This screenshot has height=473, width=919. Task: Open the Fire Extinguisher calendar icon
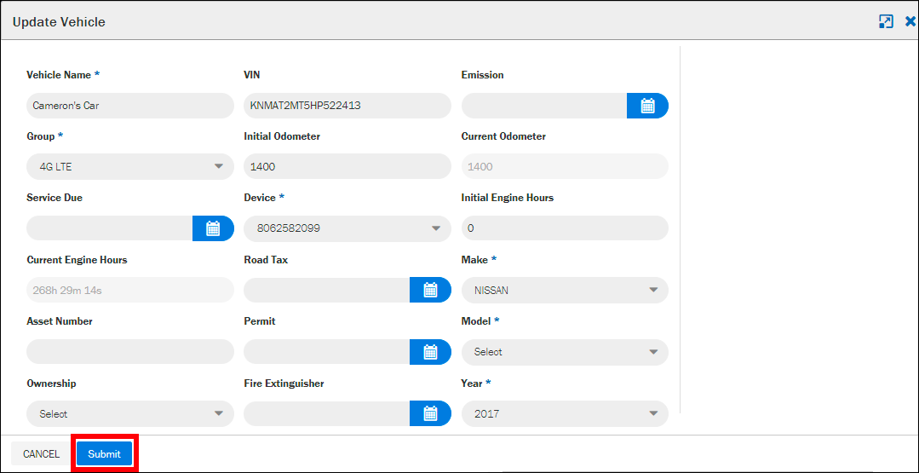pyautogui.click(x=430, y=414)
